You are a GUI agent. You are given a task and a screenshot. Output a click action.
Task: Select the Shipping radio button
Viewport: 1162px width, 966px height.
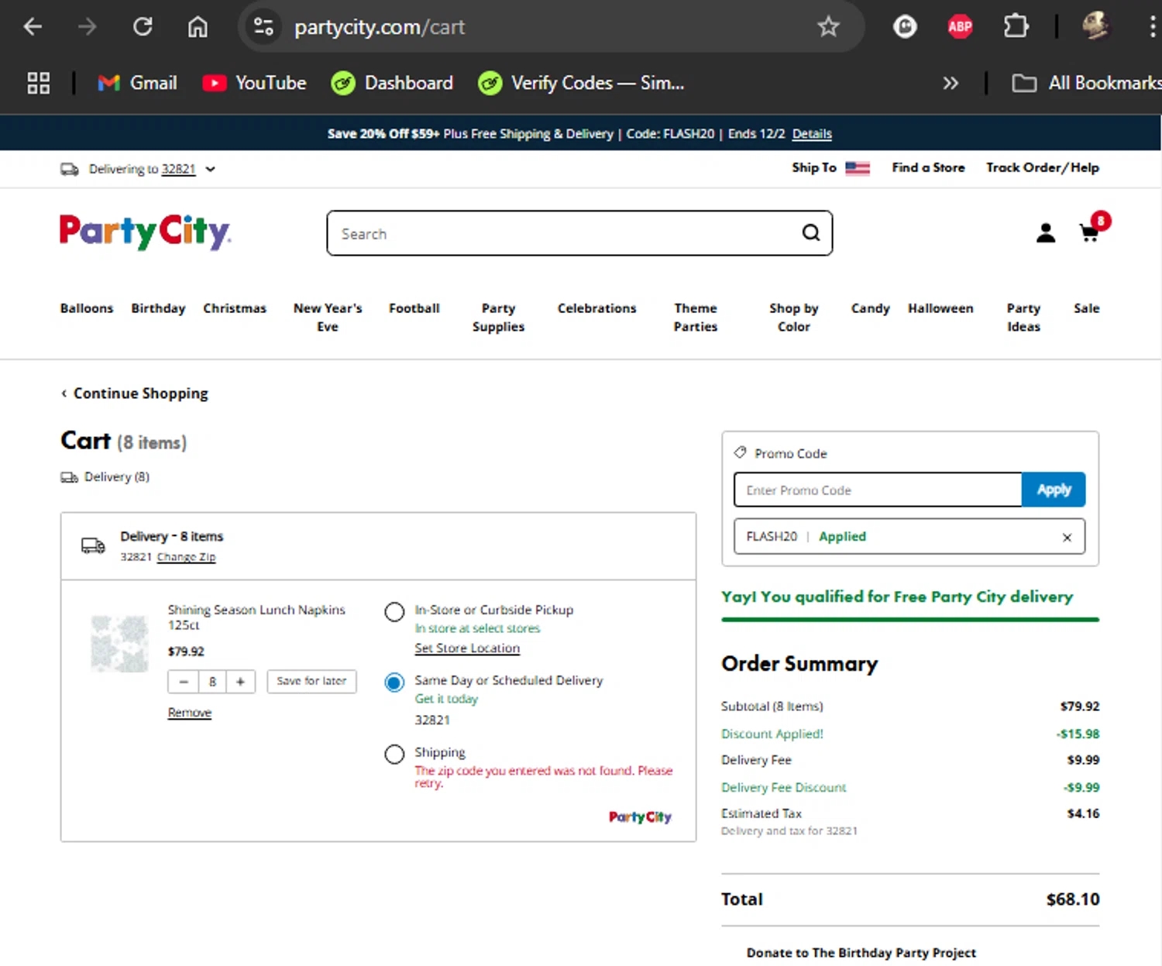click(x=394, y=754)
